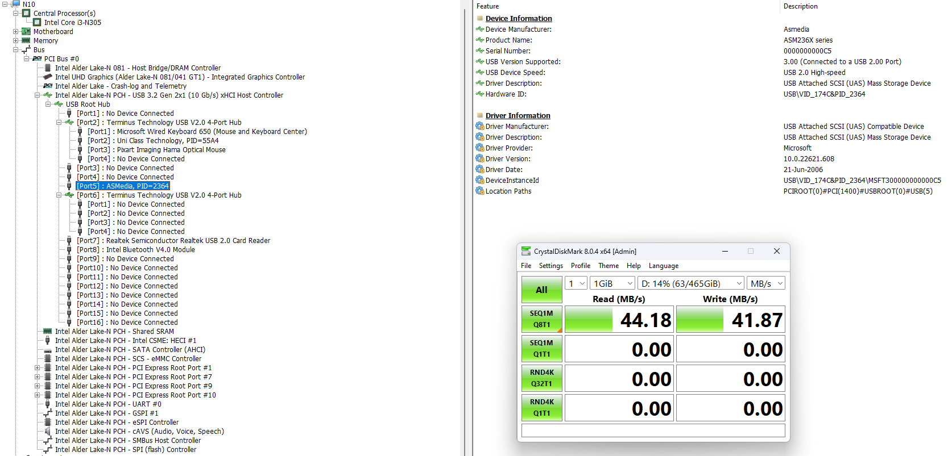The width and height of the screenshot is (952, 456).
Task: Click the 41.87 sequential write result
Action: 731,320
